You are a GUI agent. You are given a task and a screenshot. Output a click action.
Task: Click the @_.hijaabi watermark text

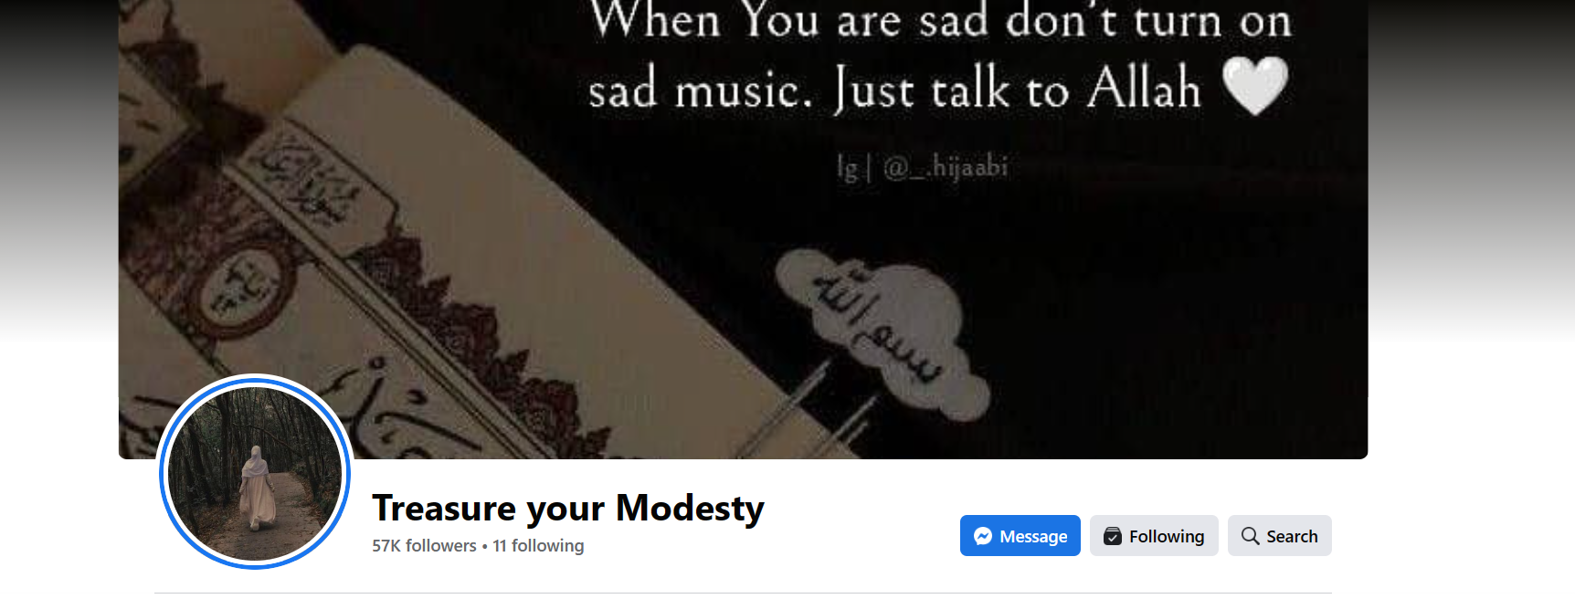tap(924, 167)
